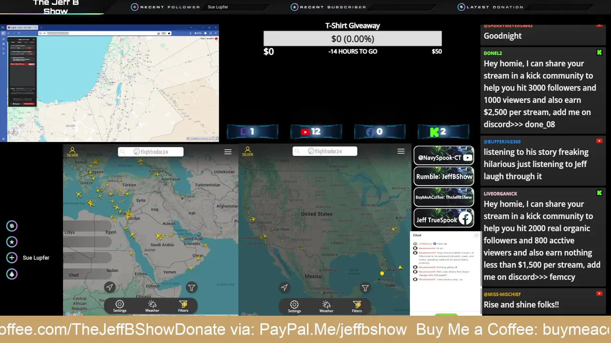The image size is (611, 343).
Task: Click the PayPal.Me/jeffbshow ticker text
Action: [x=333, y=330]
